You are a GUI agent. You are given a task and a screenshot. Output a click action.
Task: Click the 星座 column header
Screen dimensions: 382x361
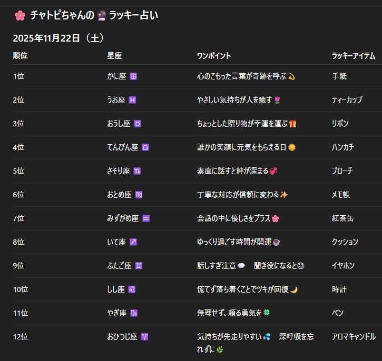click(114, 56)
